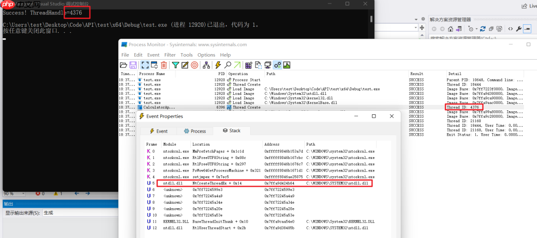
Task: Toggle Preview Selected Items icon in Solution Explorer
Action: coord(527,29)
